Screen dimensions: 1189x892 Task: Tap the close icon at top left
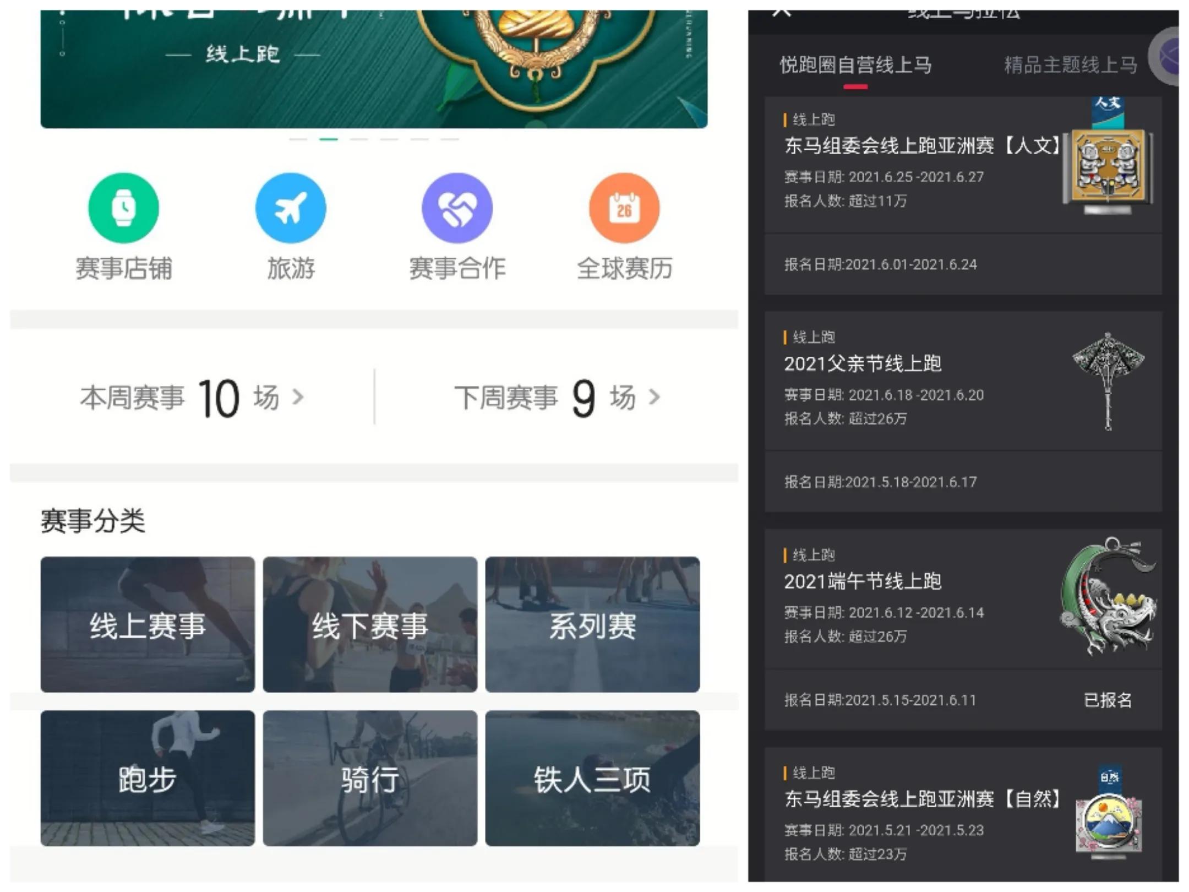tap(781, 12)
